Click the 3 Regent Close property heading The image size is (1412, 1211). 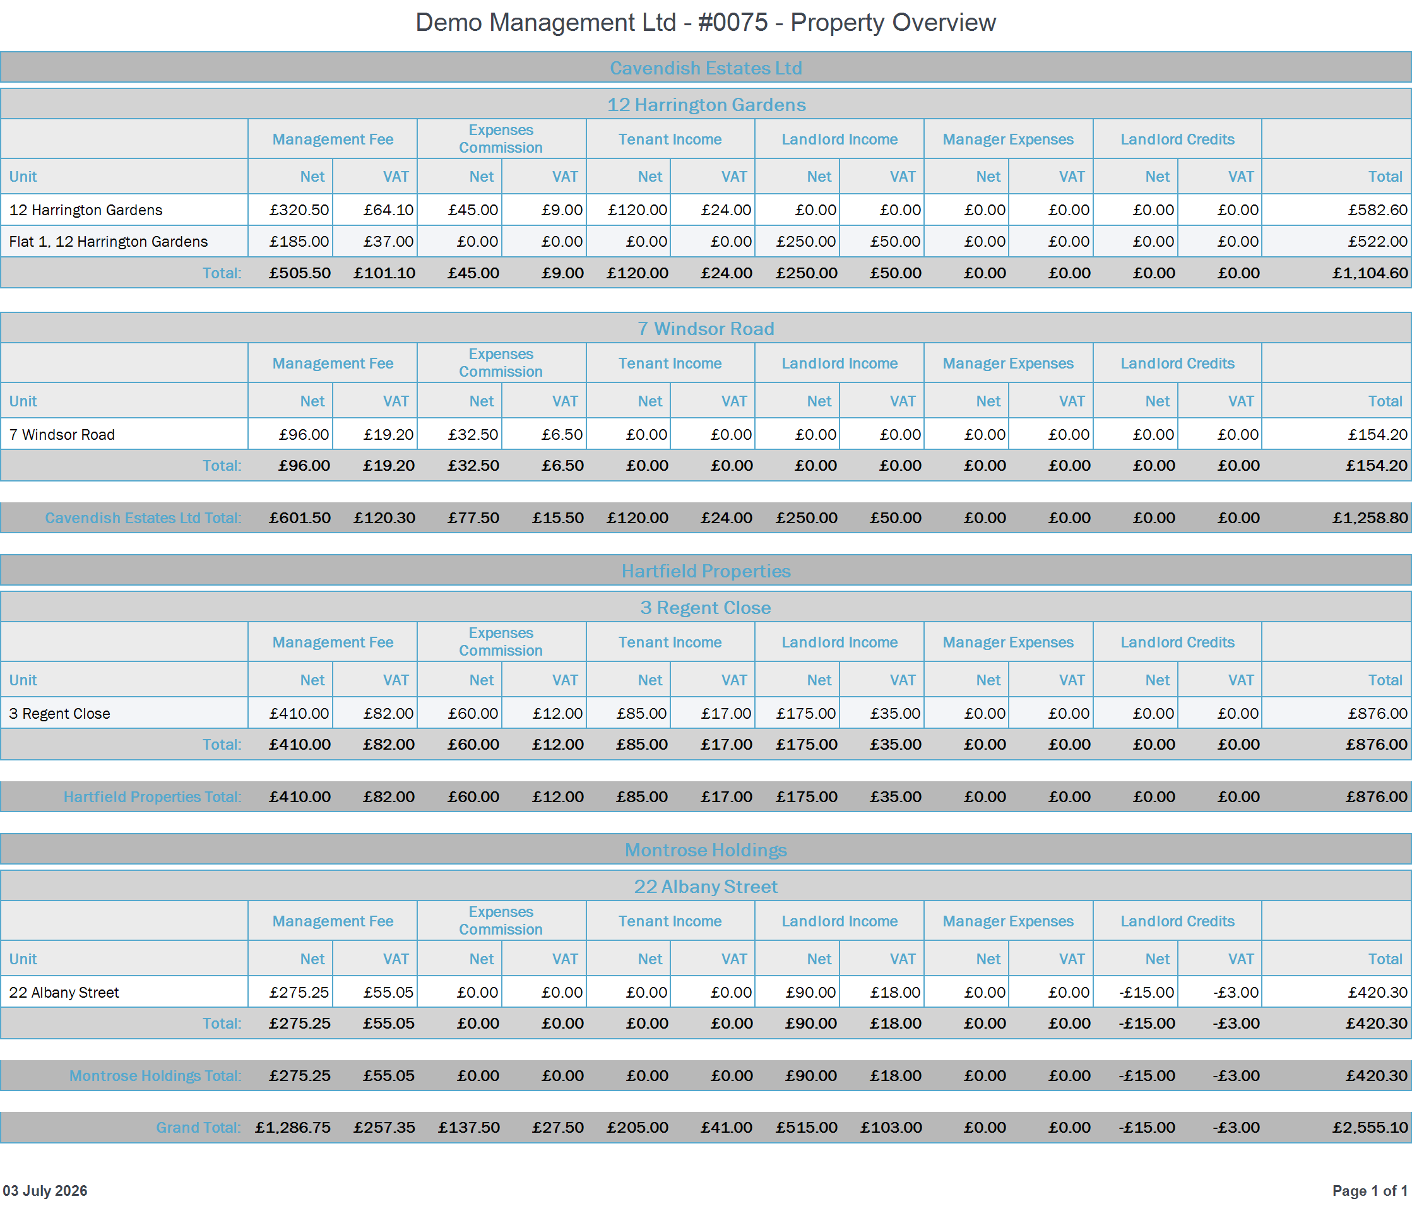coord(705,607)
